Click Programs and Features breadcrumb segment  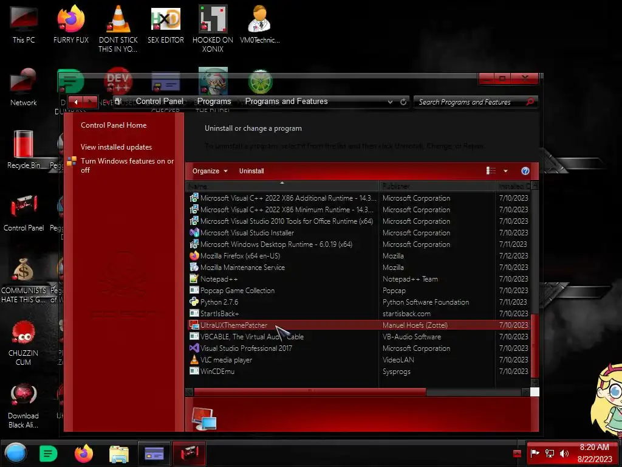pos(287,102)
